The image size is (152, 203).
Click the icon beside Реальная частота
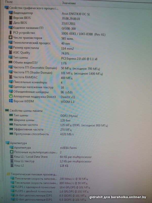(x=11, y=125)
